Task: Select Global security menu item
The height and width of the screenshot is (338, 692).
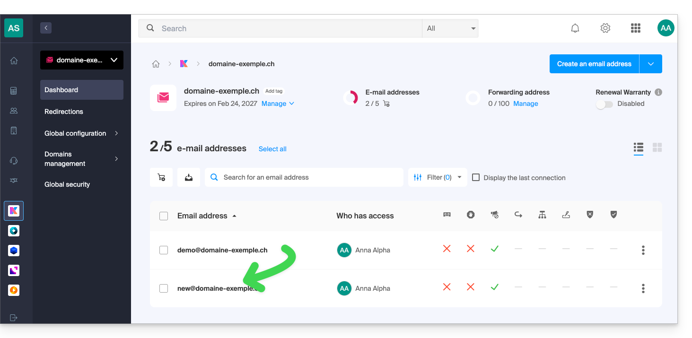Action: (x=67, y=184)
